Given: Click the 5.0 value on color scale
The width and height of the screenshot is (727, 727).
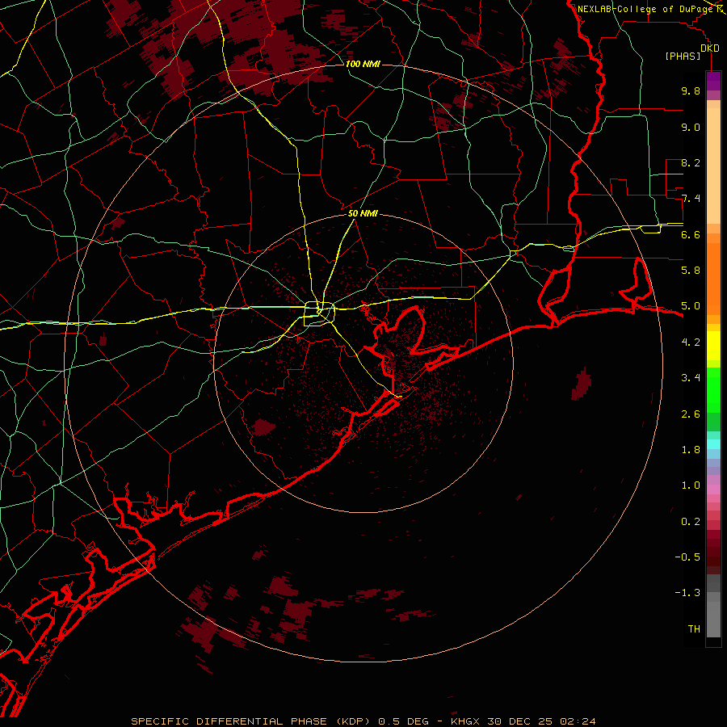Looking at the screenshot, I should tap(691, 306).
